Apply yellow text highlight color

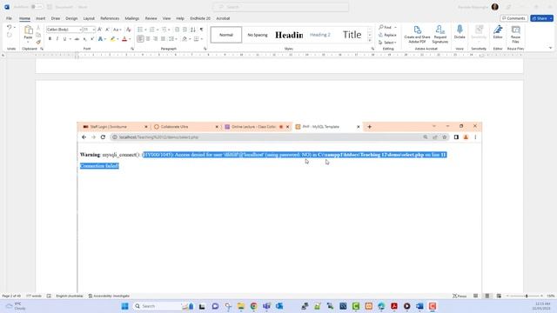click(112, 38)
